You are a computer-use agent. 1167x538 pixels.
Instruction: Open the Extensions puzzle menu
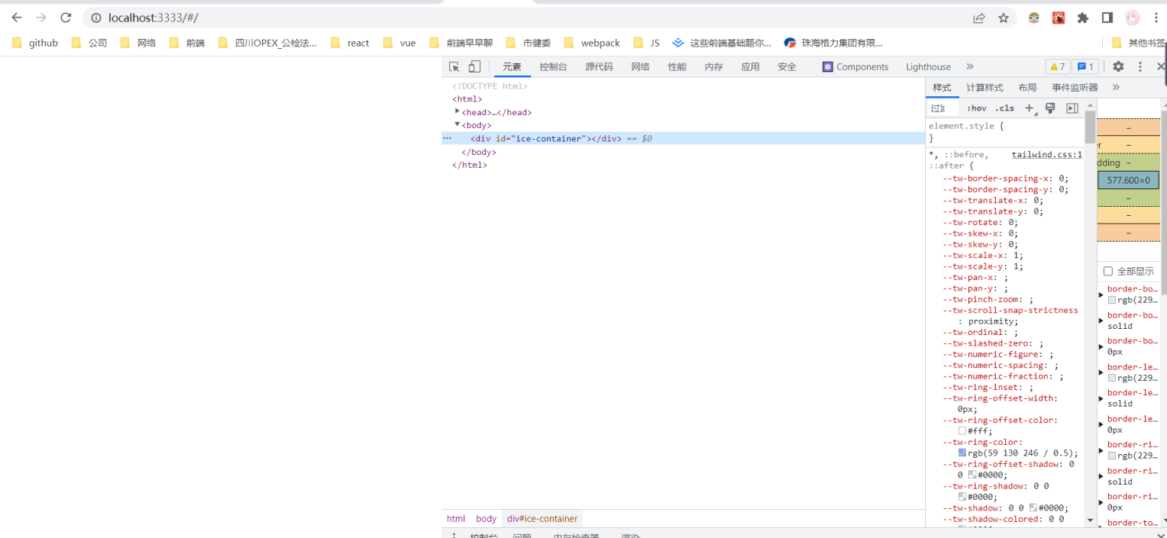pos(1082,18)
